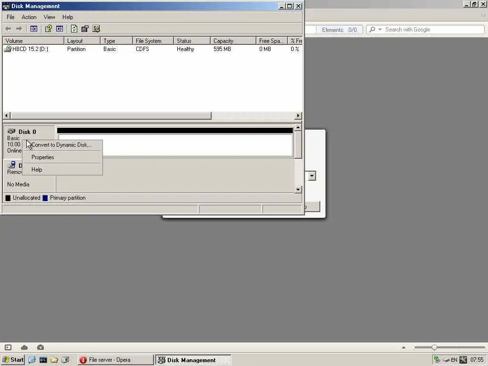Click the 595 MB capacity cell
The height and width of the screenshot is (366, 488).
pyautogui.click(x=222, y=49)
